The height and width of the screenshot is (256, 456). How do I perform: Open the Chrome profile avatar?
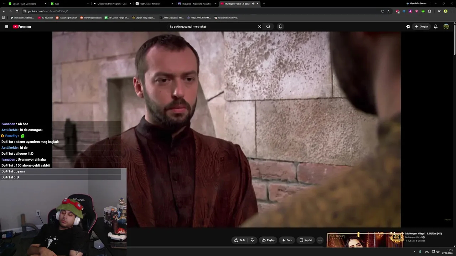coord(445,11)
